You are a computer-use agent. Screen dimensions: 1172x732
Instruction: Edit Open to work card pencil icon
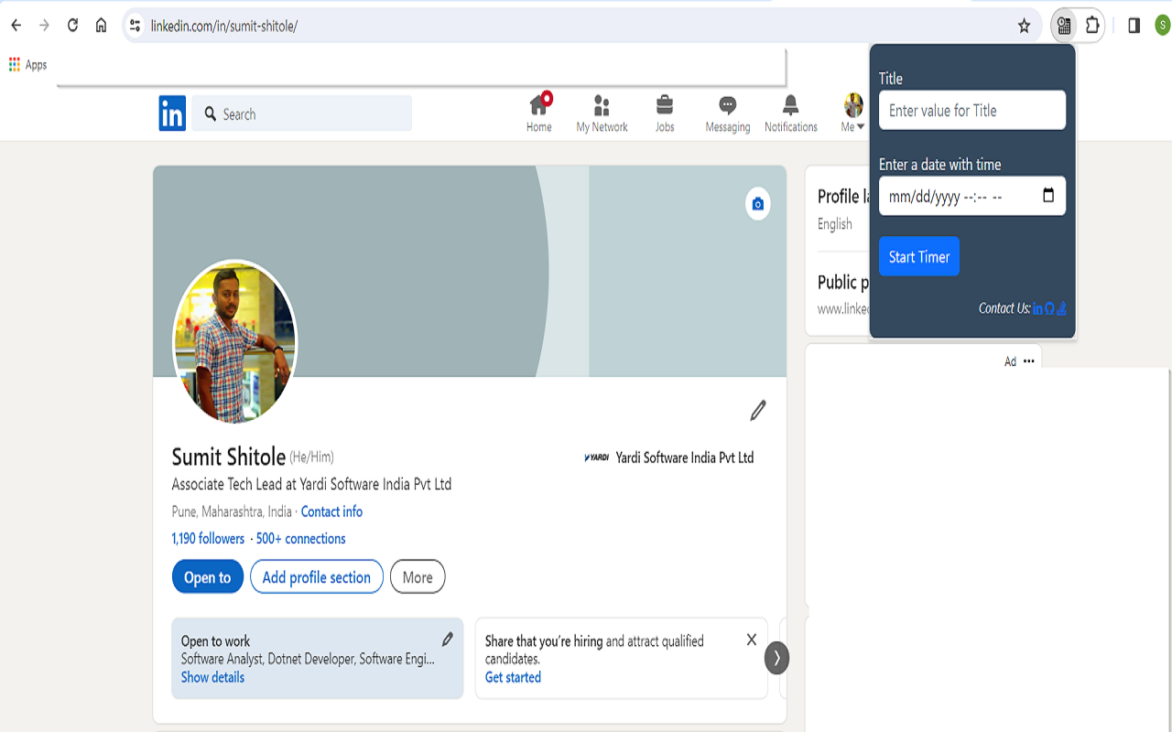447,639
